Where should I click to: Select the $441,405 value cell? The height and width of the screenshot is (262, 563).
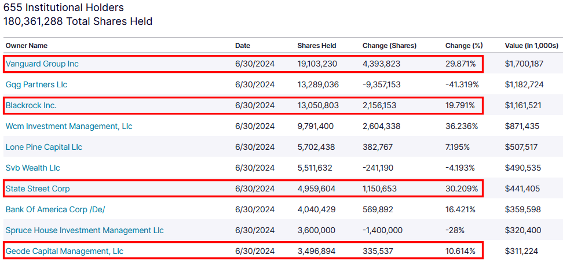click(523, 189)
